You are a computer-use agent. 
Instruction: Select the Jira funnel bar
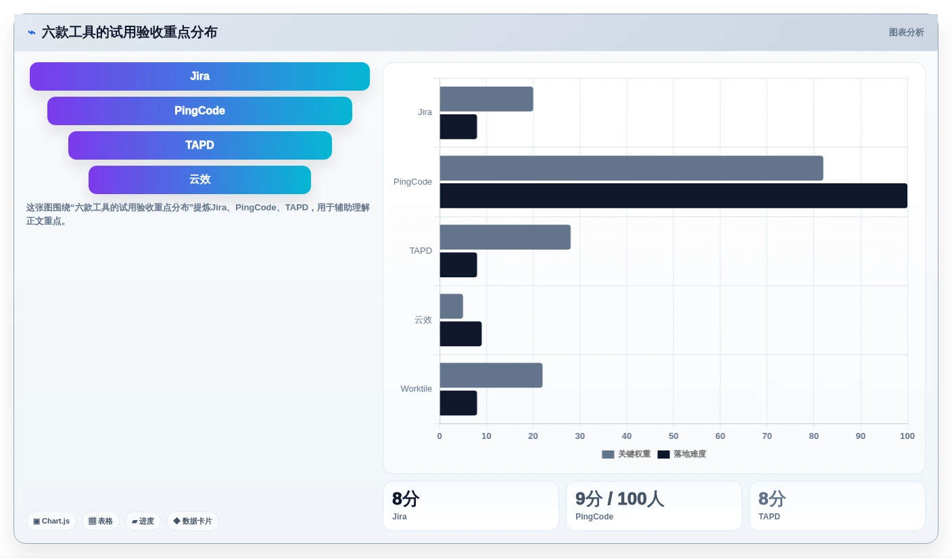199,76
